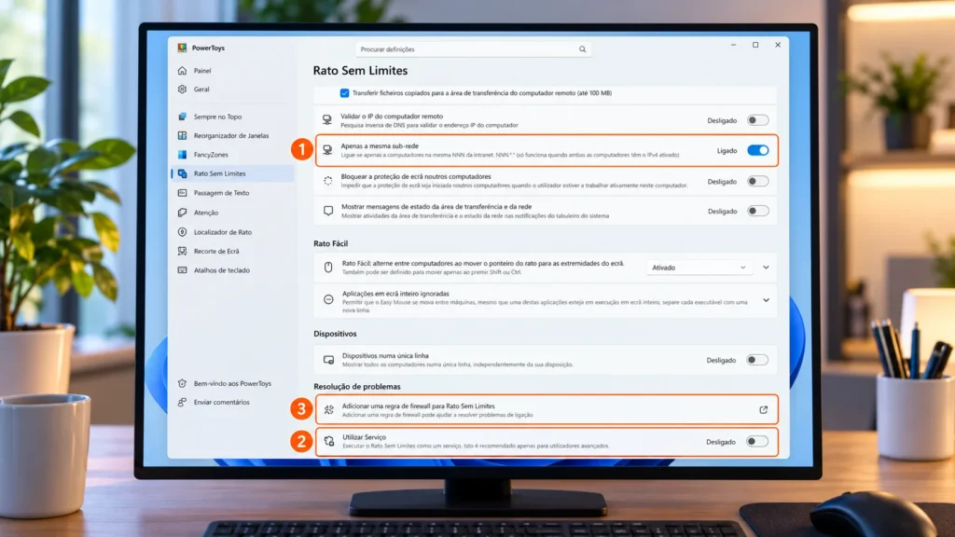Click the Reorganizador de Janelas icon

[x=182, y=135]
